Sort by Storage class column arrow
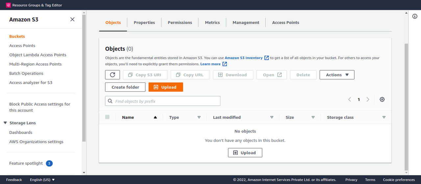Screen dimensions: 421x184 (x=384, y=117)
